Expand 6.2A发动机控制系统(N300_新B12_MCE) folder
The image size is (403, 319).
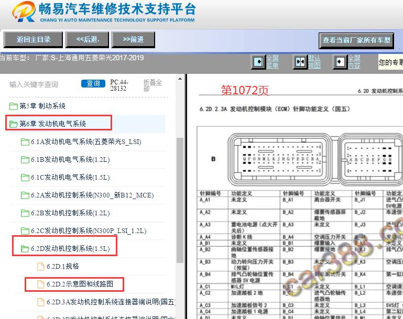point(92,195)
